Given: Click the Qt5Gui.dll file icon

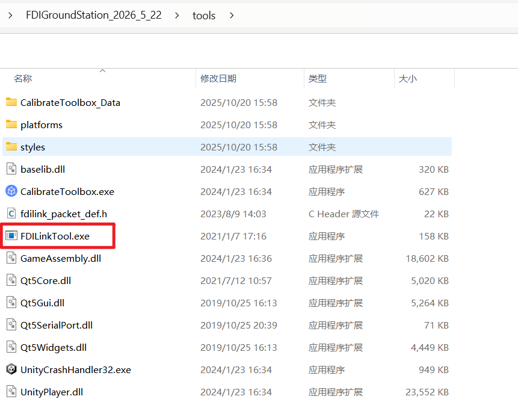Looking at the screenshot, I should tap(11, 302).
